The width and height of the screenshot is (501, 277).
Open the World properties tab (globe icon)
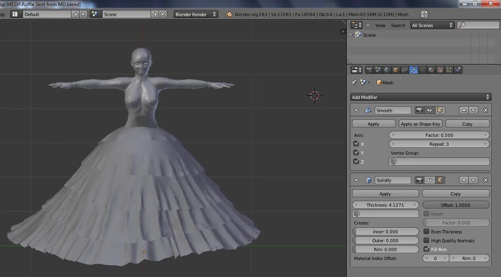[387, 70]
